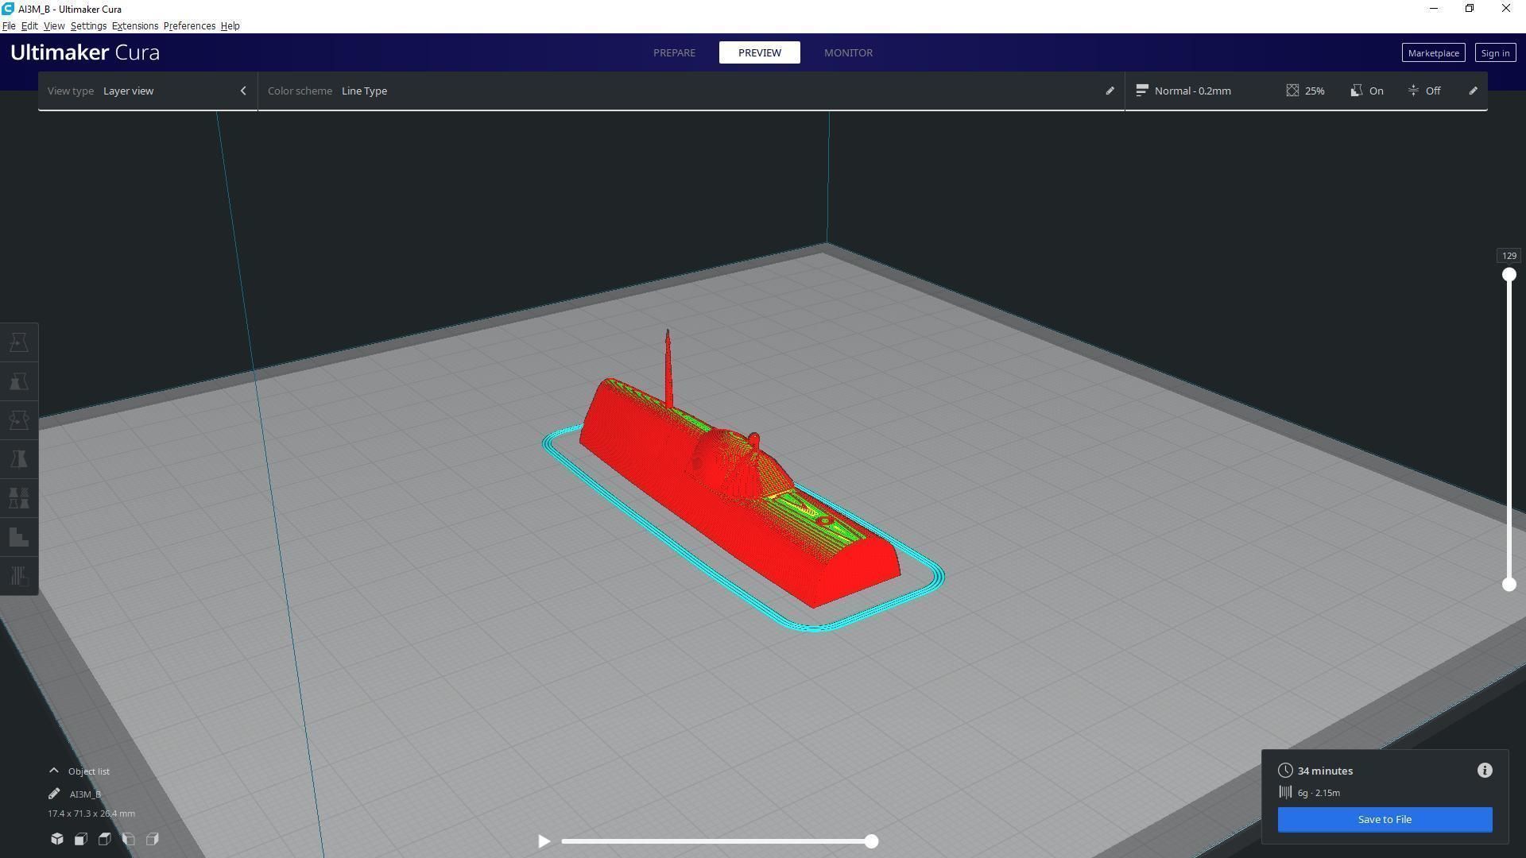1526x858 pixels.
Task: Select the Move tool in left toolbar
Action: click(19, 342)
